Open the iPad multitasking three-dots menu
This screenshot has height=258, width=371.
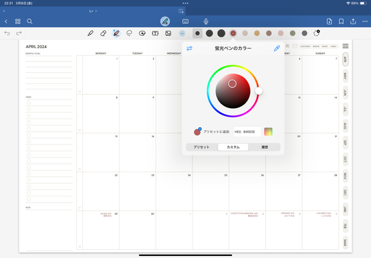point(185,3)
